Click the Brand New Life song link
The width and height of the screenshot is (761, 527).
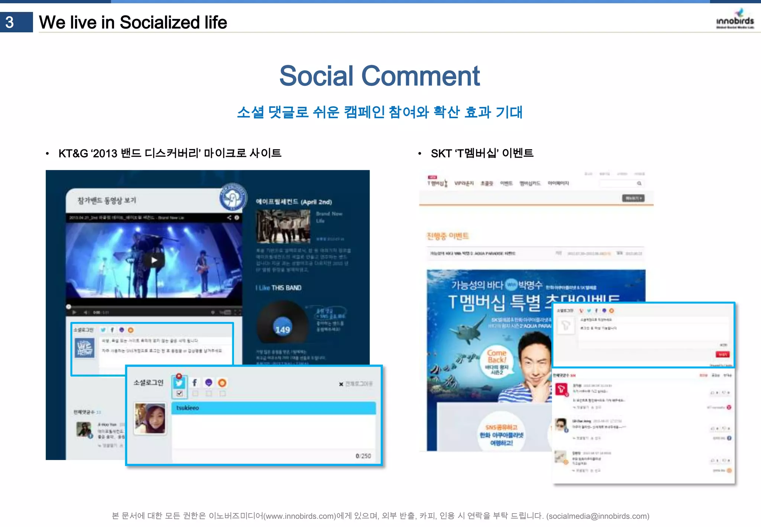pyautogui.click(x=329, y=217)
